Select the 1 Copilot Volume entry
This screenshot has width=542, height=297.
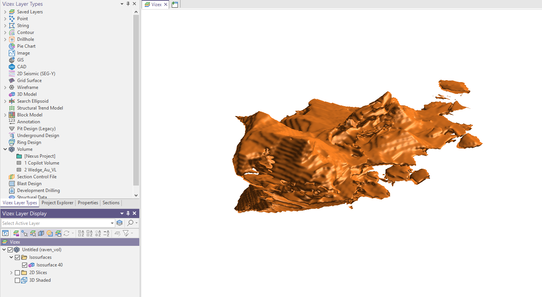click(x=42, y=163)
